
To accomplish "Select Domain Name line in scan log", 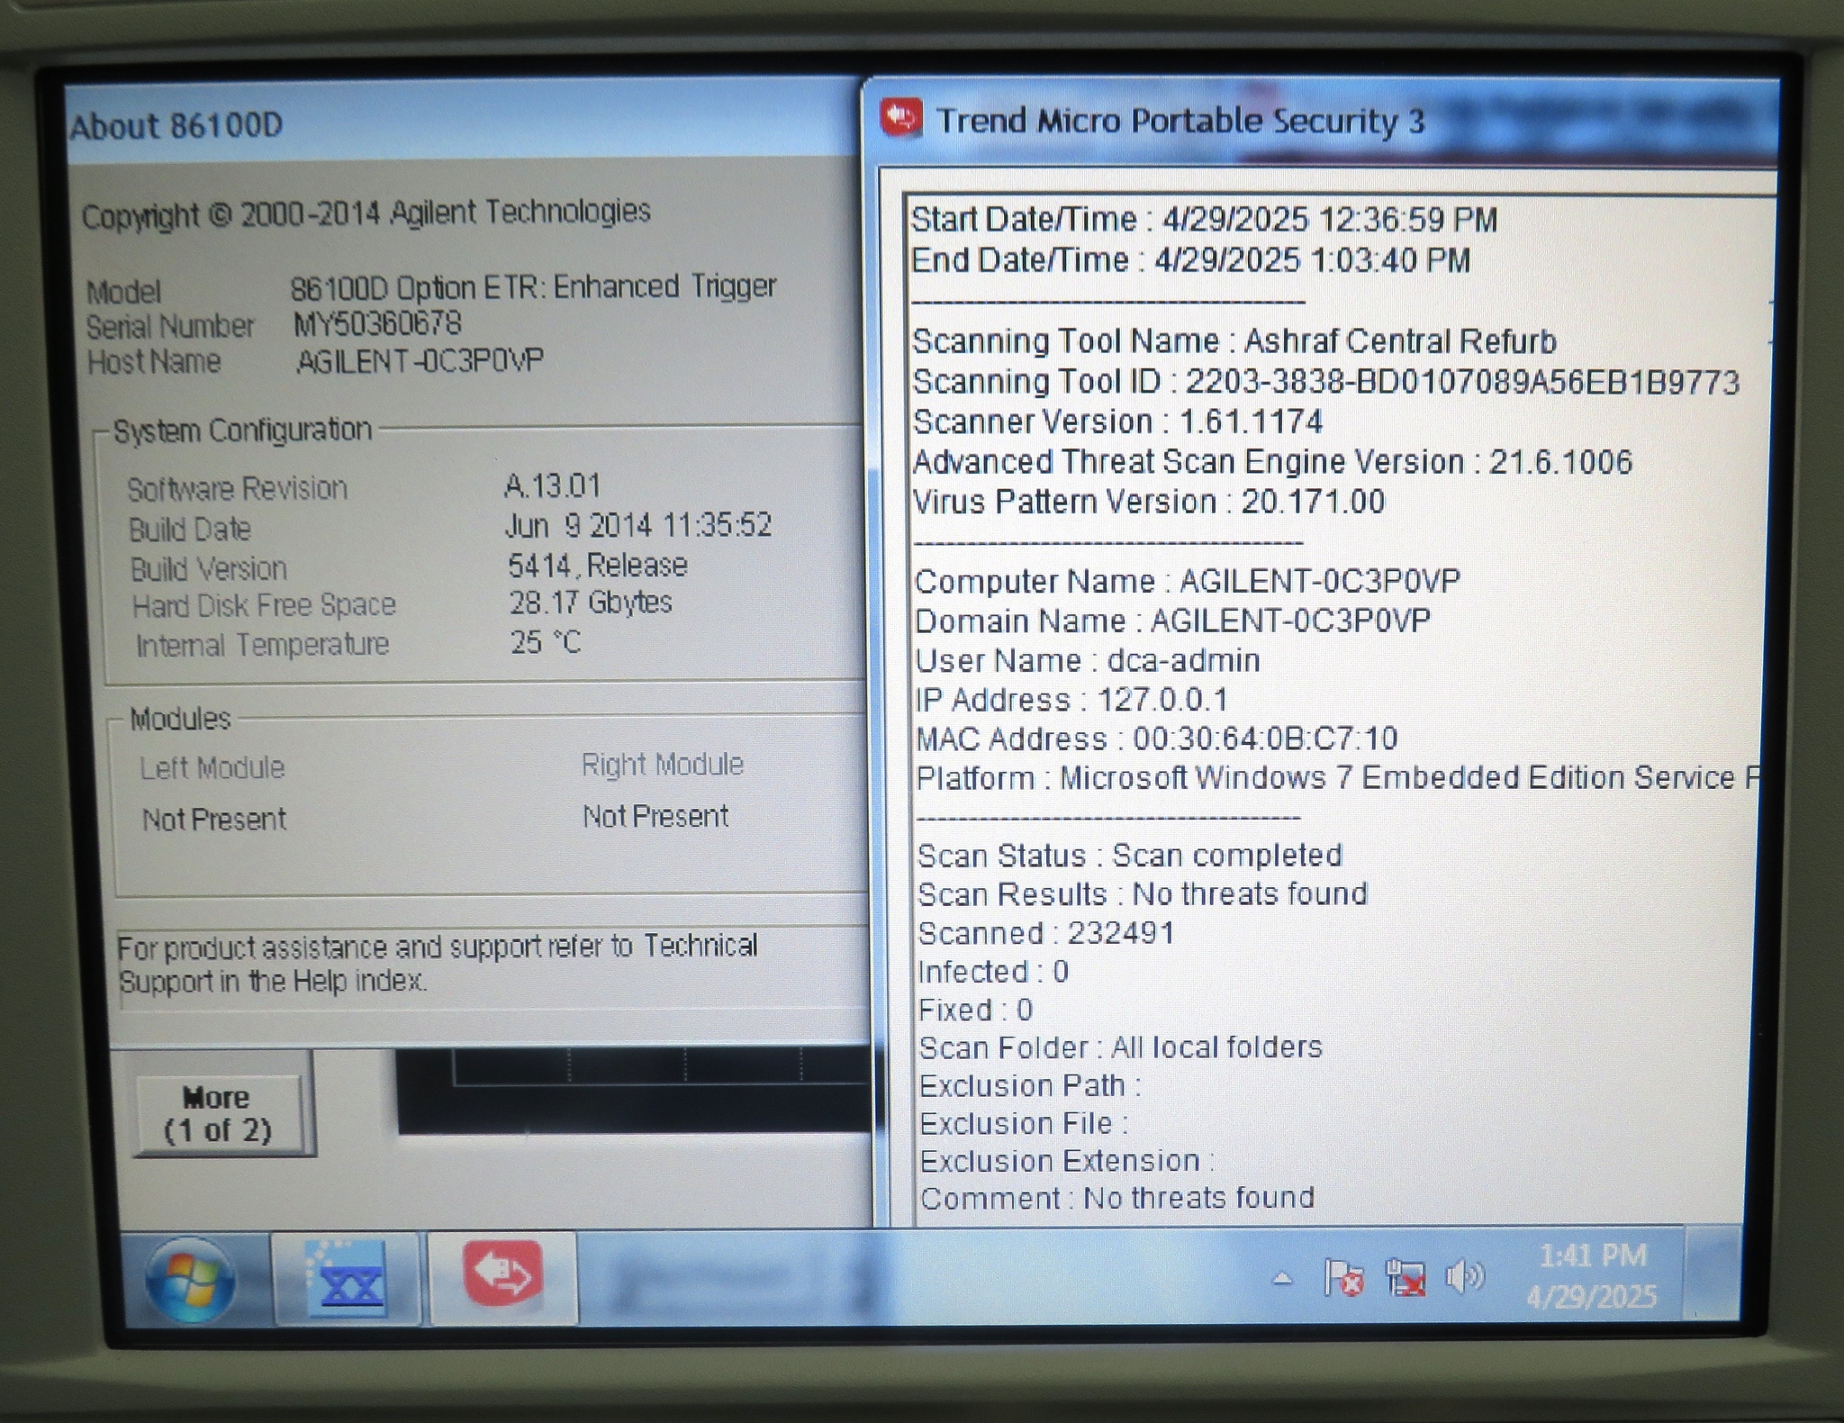I will point(1173,620).
